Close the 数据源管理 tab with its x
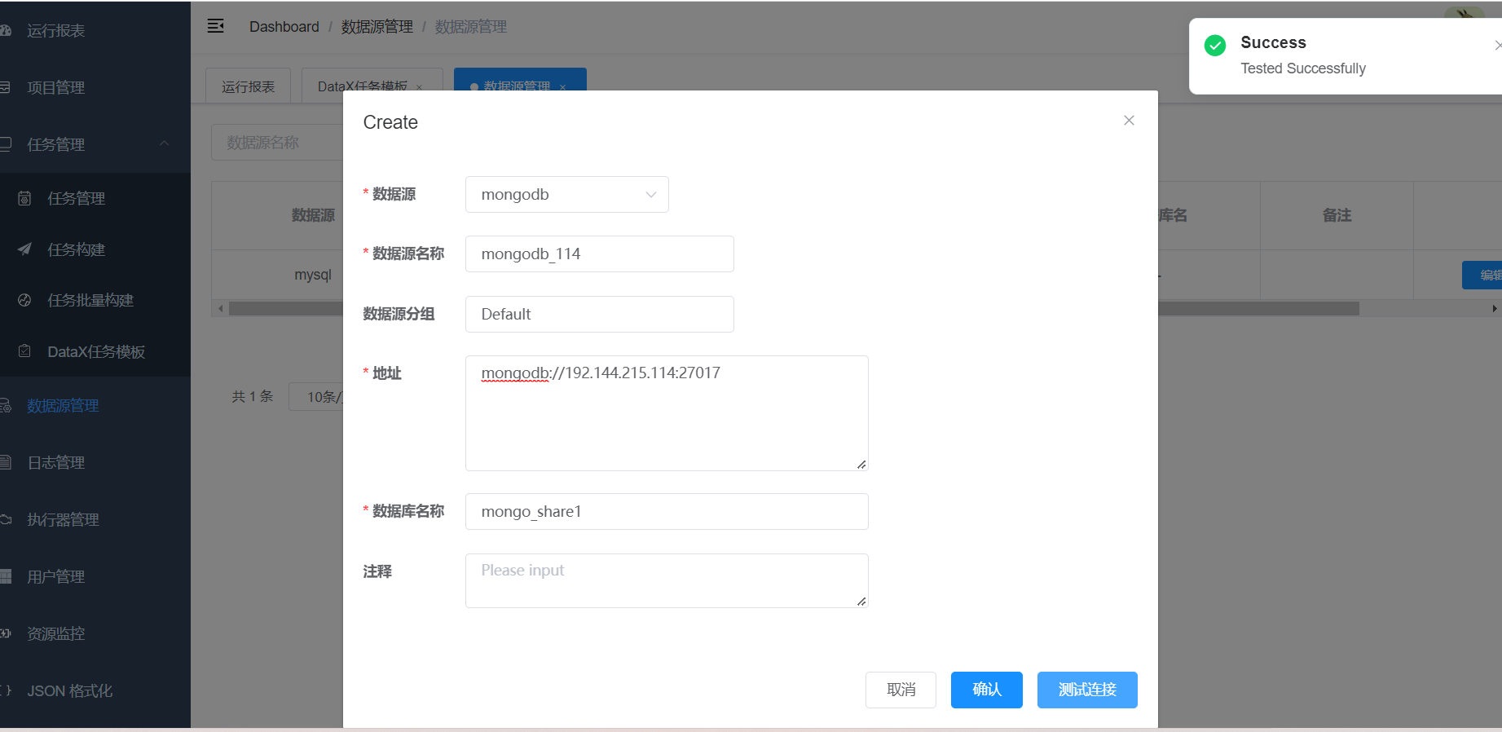 (562, 87)
